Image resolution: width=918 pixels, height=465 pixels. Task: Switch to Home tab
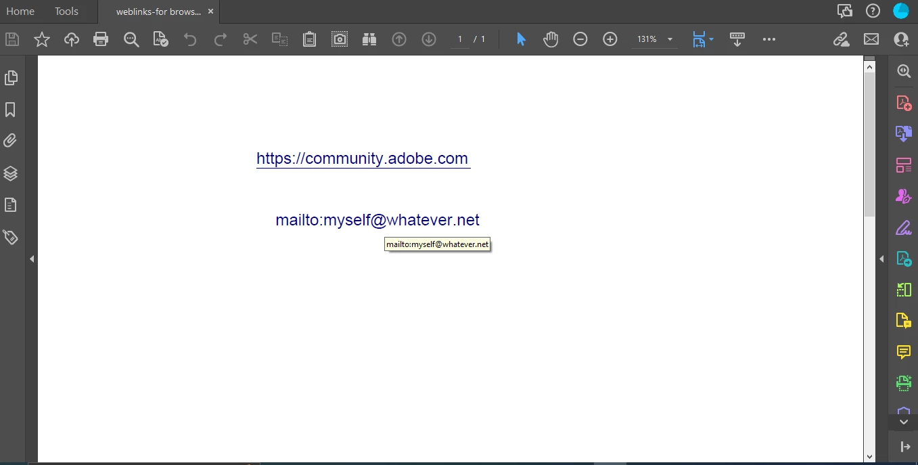(20, 12)
